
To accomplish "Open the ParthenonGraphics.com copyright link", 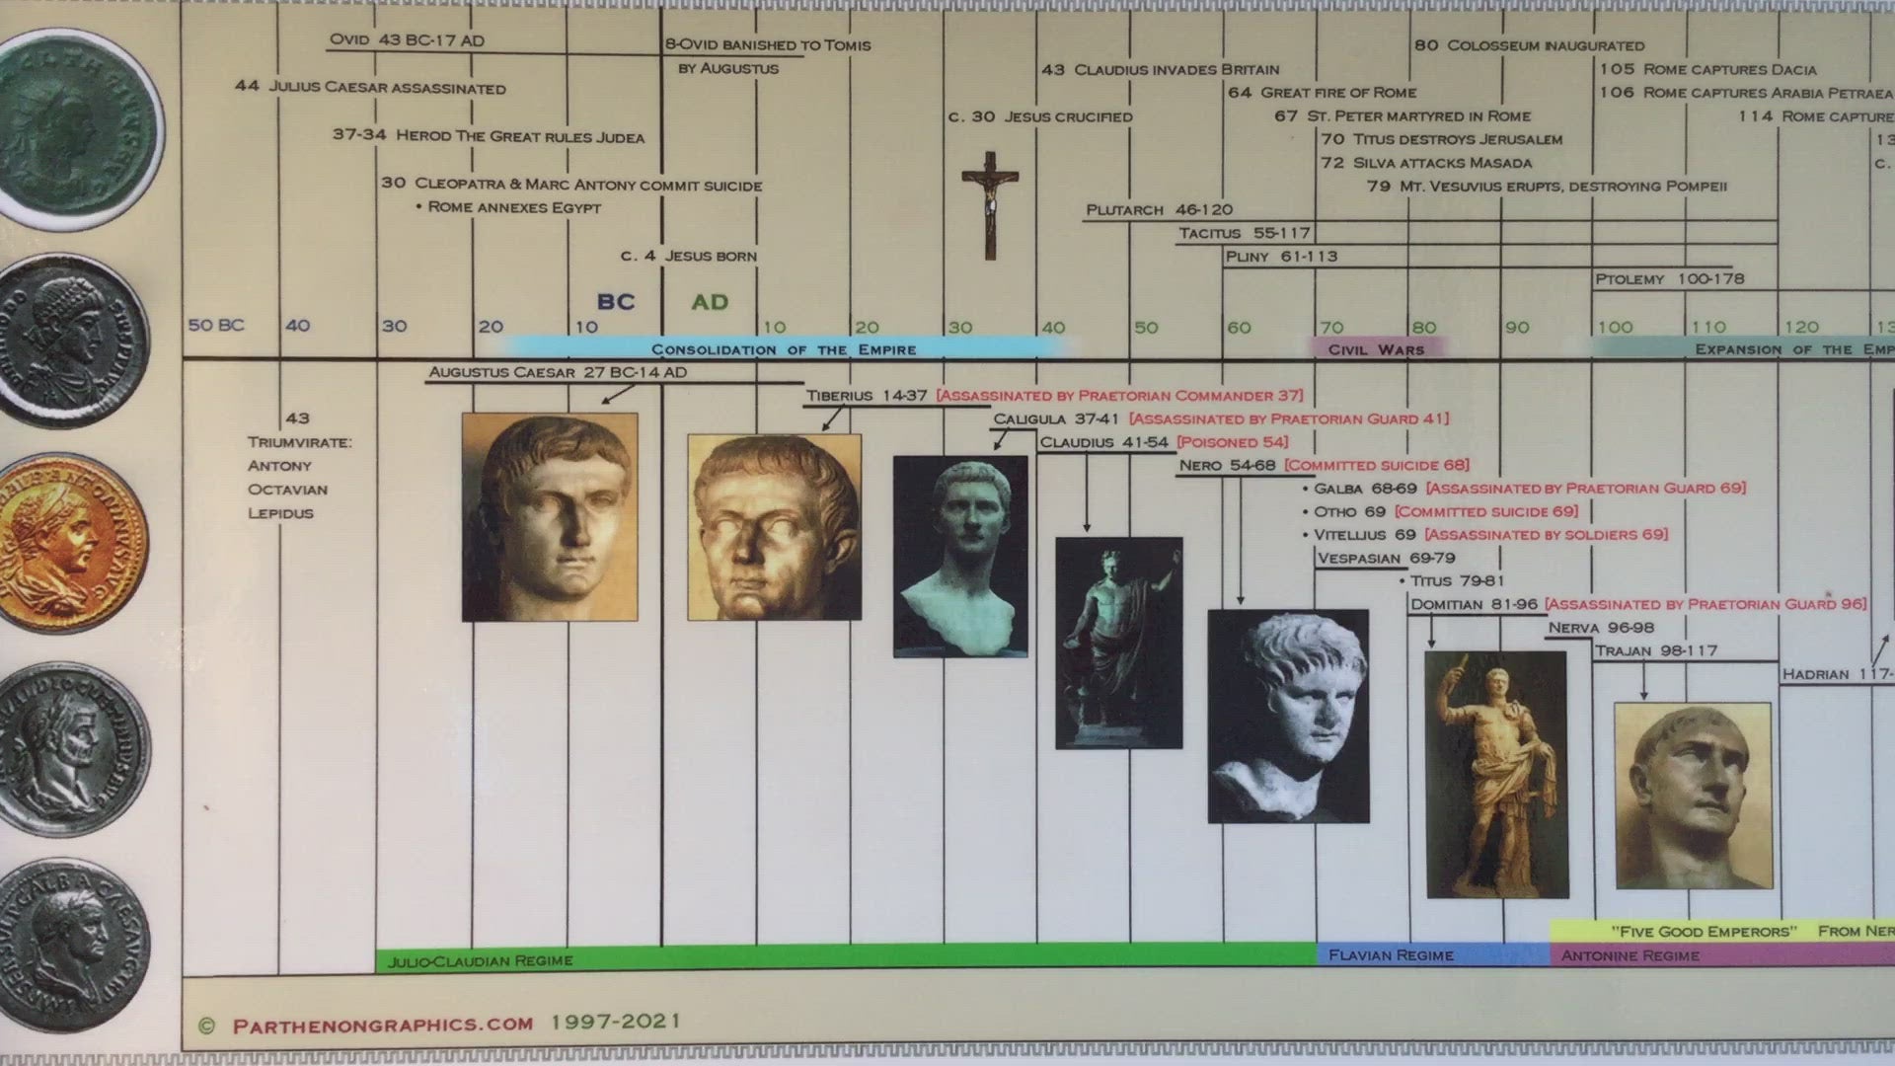I will tap(383, 1025).
